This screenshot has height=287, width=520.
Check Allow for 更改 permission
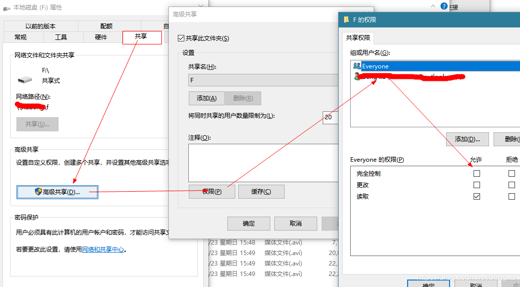tap(477, 185)
